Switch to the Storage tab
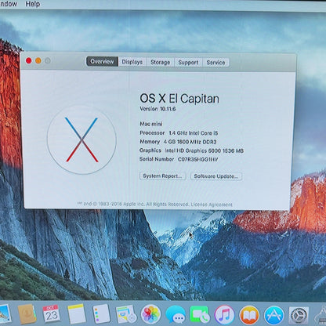 click(x=161, y=62)
